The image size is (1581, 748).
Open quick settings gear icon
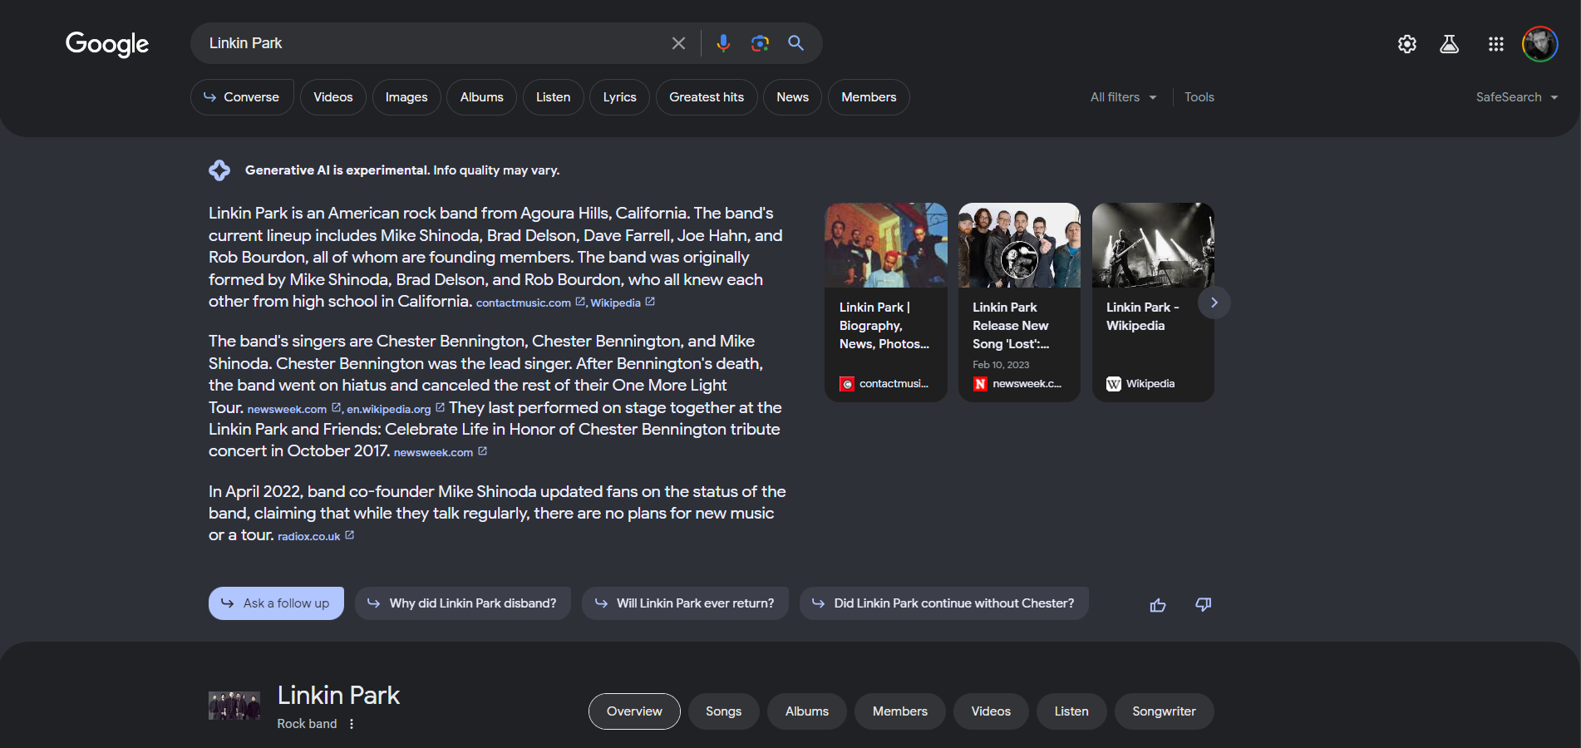[x=1406, y=44]
